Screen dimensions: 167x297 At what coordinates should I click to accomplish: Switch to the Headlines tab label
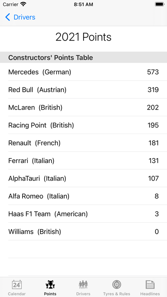point(150,294)
